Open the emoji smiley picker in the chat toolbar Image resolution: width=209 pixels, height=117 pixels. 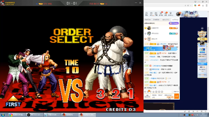(145, 92)
